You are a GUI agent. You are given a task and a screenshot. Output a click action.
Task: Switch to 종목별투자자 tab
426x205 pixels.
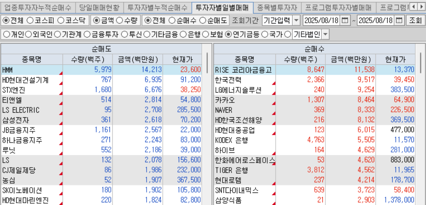click(277, 7)
